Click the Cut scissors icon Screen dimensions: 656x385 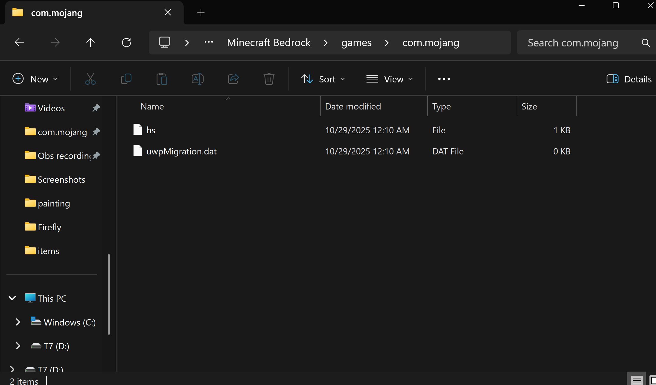pos(90,79)
